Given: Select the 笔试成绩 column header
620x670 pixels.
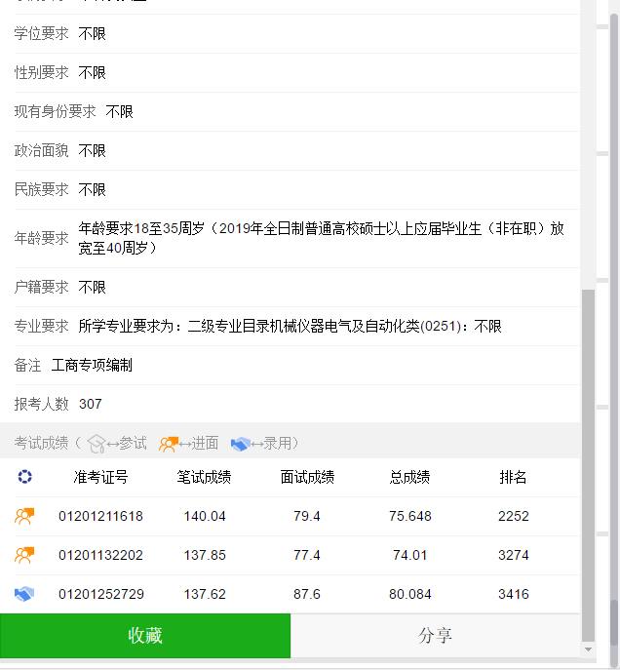Looking at the screenshot, I should pos(204,477).
